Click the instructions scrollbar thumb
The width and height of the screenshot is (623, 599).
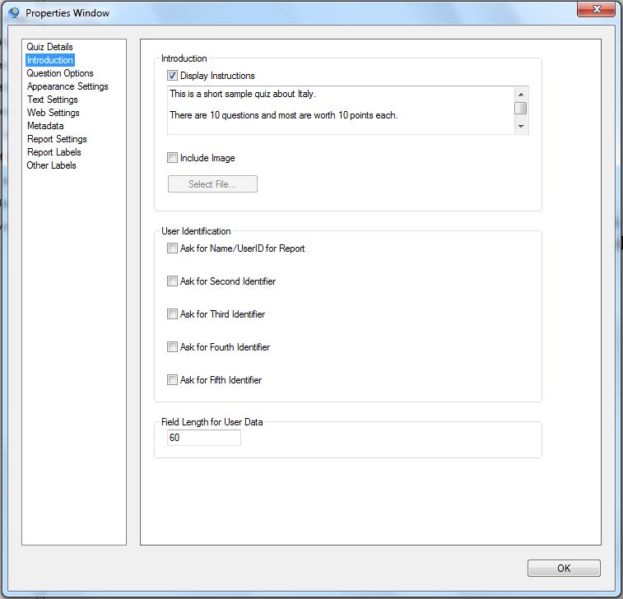coord(520,108)
